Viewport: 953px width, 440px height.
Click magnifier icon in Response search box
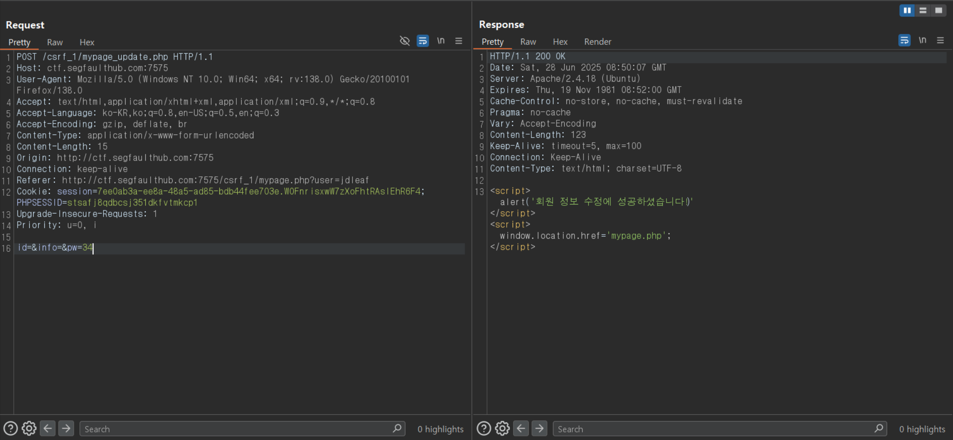[879, 428]
